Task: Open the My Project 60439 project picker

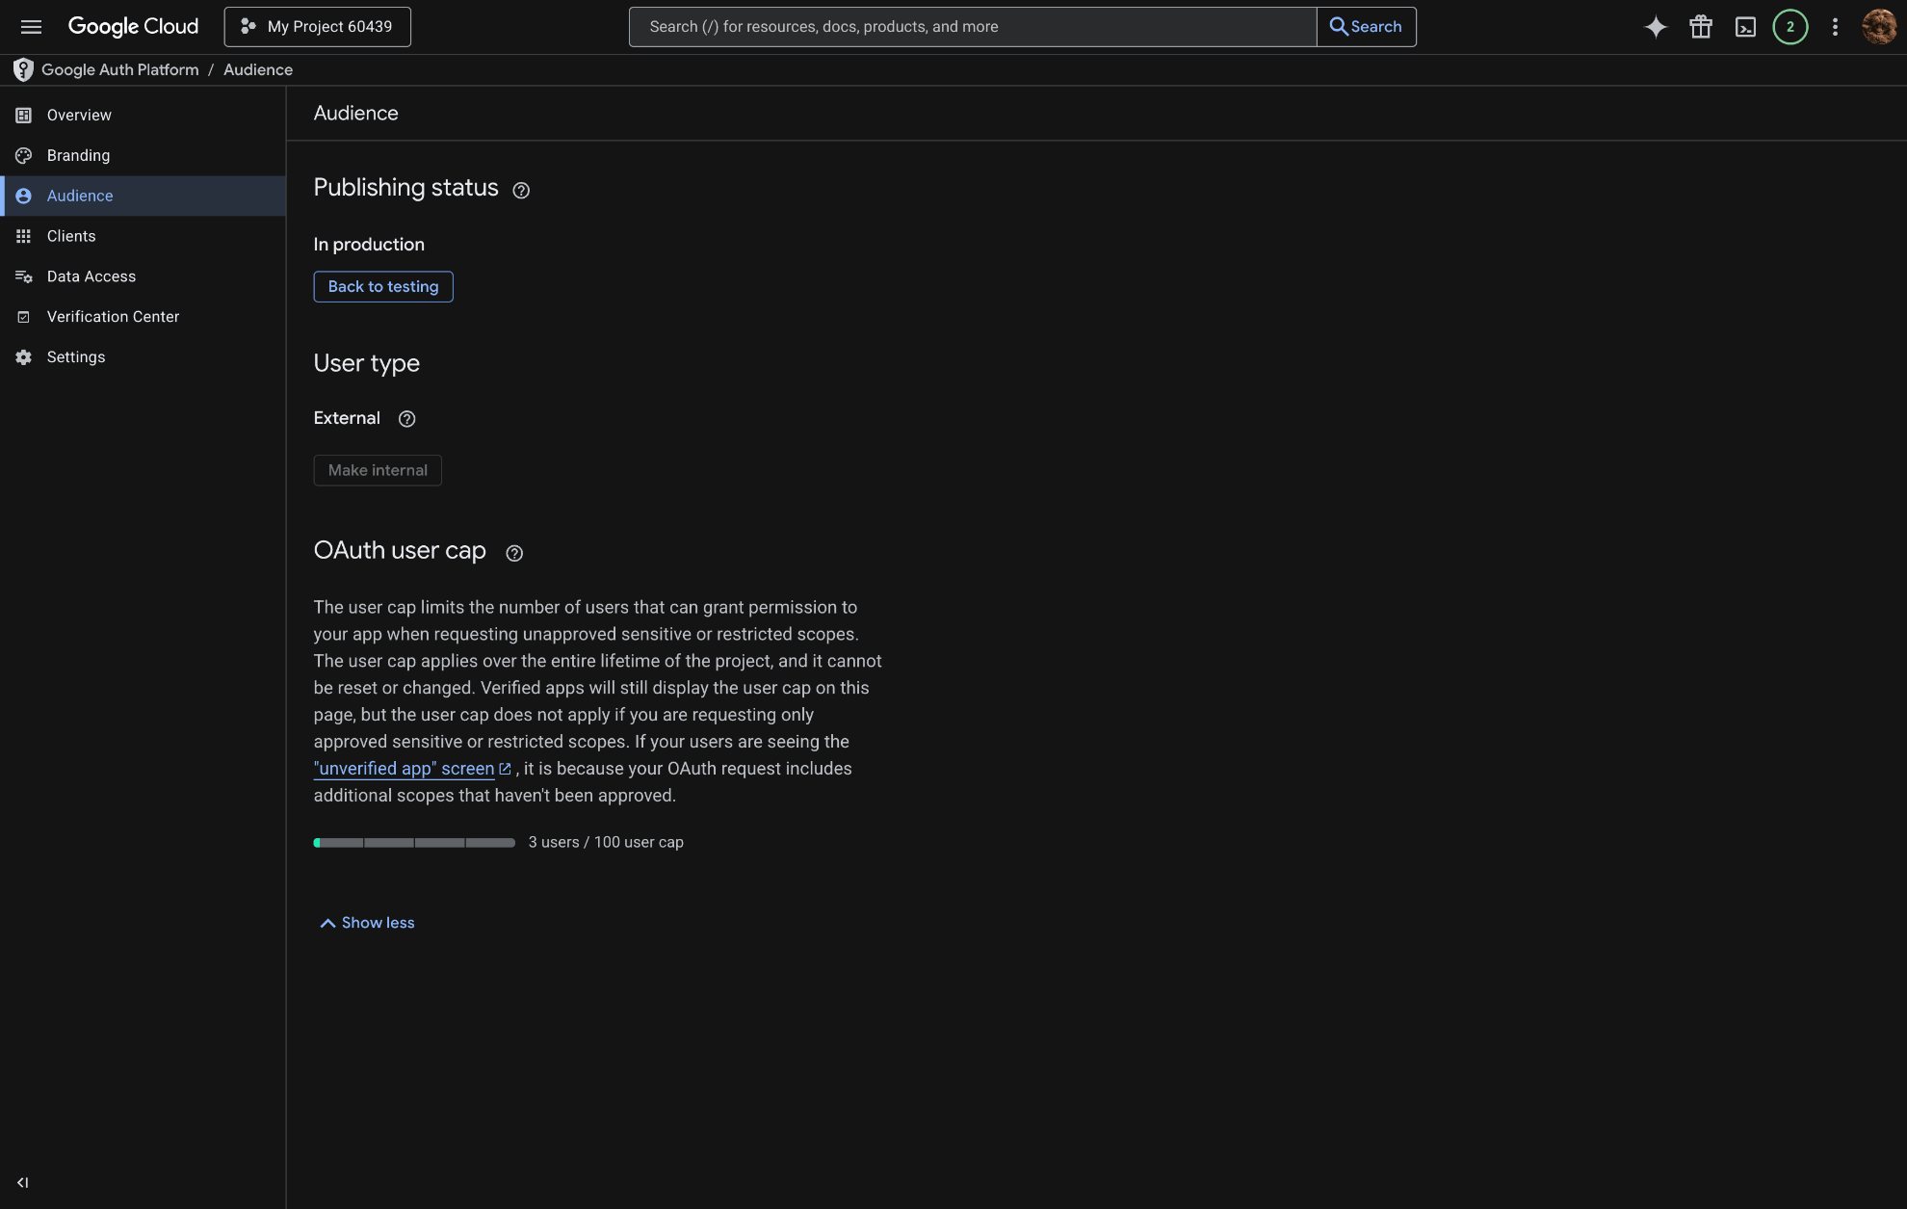Action: (317, 27)
